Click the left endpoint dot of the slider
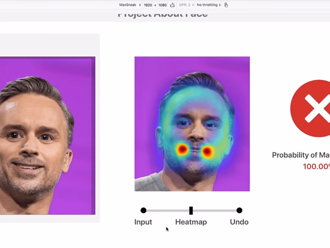Screen dimensions: 330x248 click(143, 210)
